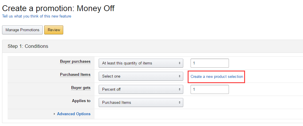Click the arrows icon on Select one dropdown
Image resolution: width=303 pixels, height=126 pixels.
tap(179, 76)
